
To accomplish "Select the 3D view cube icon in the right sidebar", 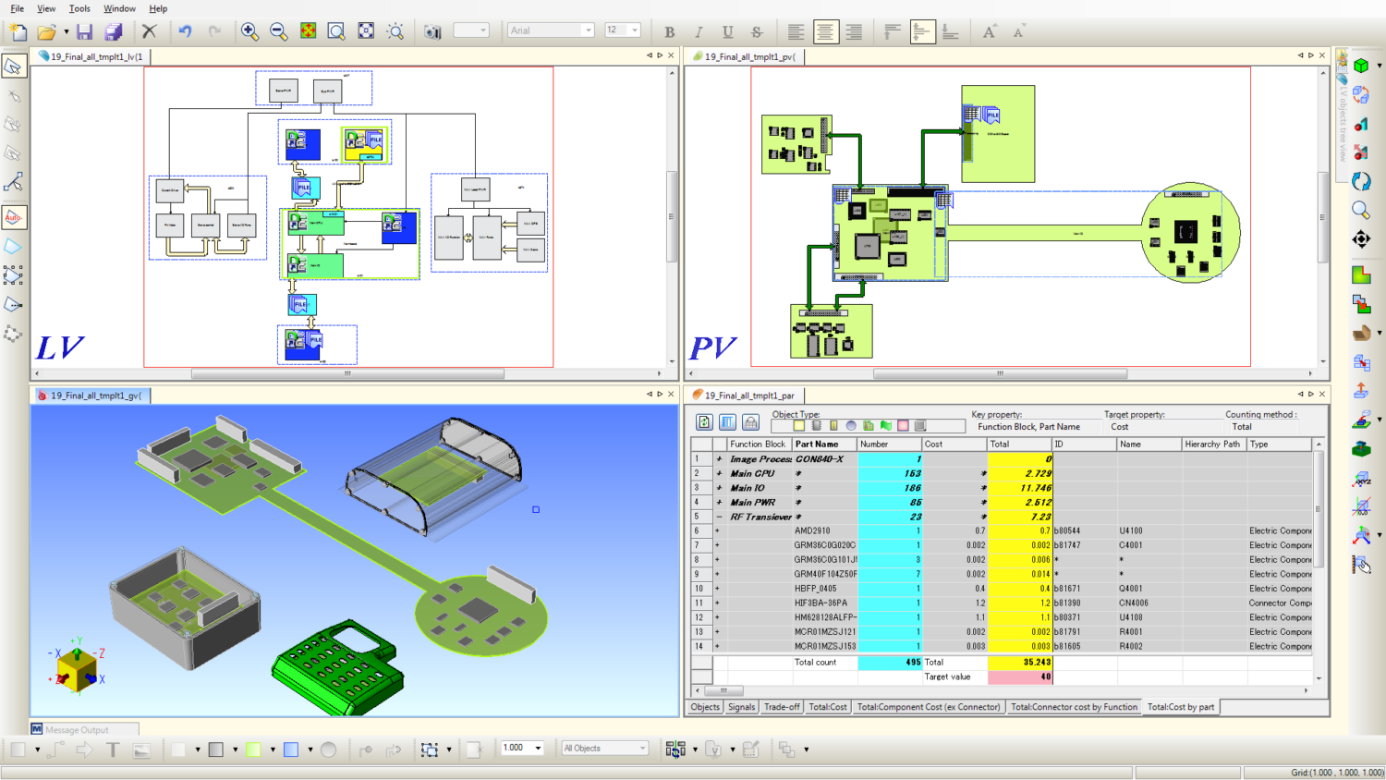I will (1361, 66).
